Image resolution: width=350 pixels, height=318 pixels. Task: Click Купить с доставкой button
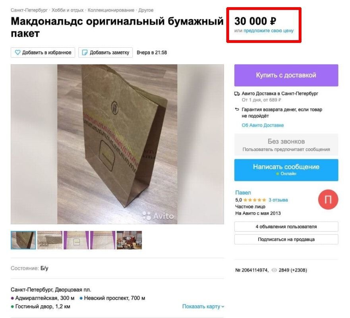pos(286,75)
